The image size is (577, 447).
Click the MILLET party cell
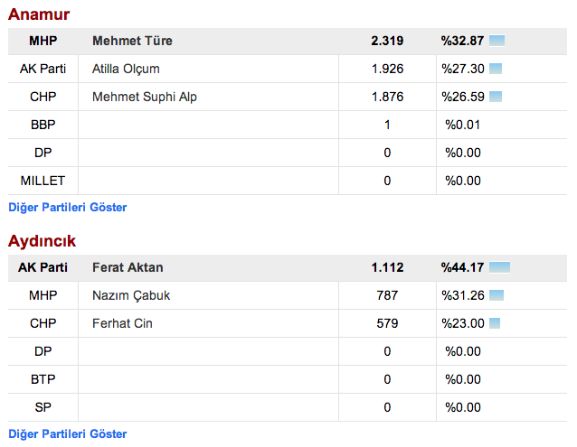coord(43,181)
